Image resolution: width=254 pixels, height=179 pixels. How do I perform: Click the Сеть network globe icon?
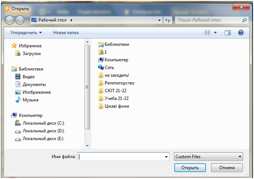click(101, 67)
